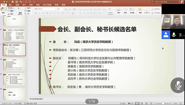The height and width of the screenshot is (105, 185).
Task: Select slide 10 thumbnail
Action: 14,94
